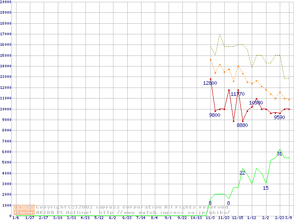
Task: Click the 9590 price label
Action: [279, 117]
